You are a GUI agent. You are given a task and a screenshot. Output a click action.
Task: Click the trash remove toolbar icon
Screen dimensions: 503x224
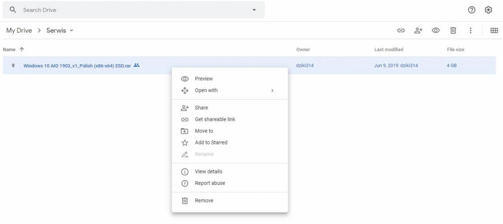point(453,31)
